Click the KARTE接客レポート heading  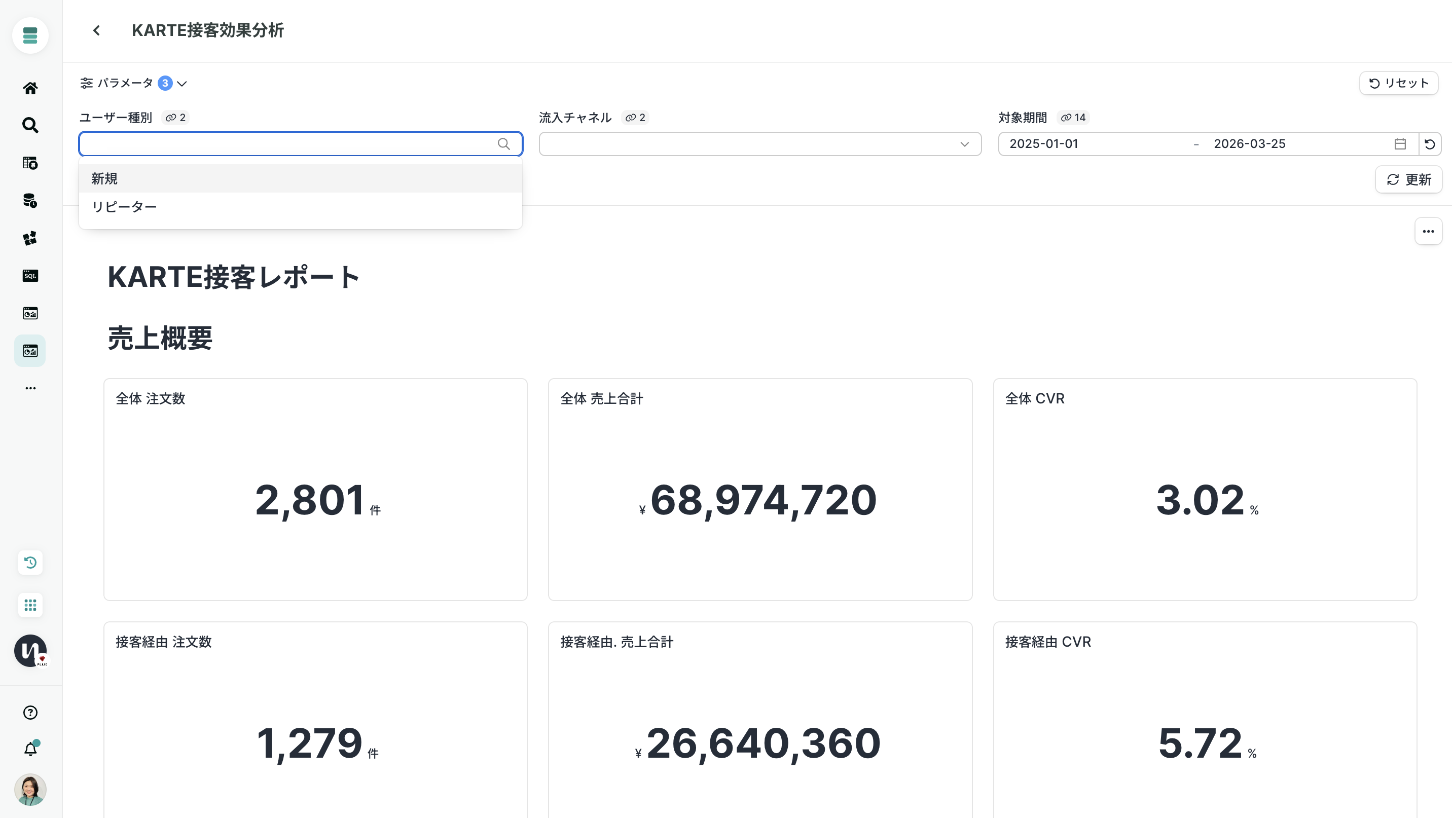pos(234,277)
